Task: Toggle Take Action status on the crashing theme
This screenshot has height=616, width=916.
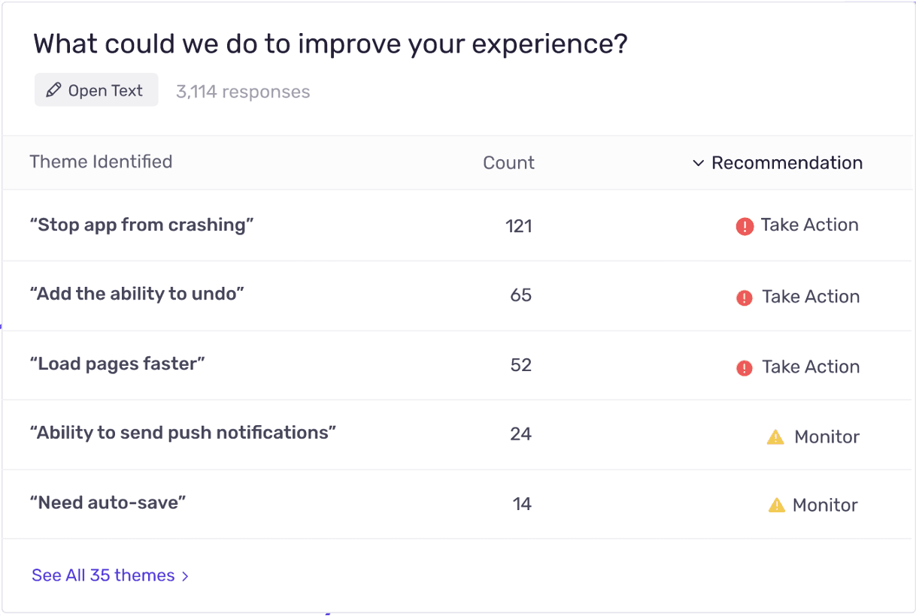Action: click(796, 225)
